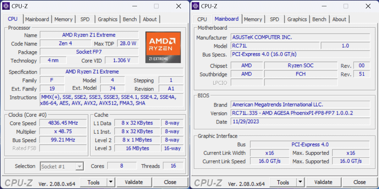Open the Mainboard tab in left window

pyautogui.click(x=37, y=19)
